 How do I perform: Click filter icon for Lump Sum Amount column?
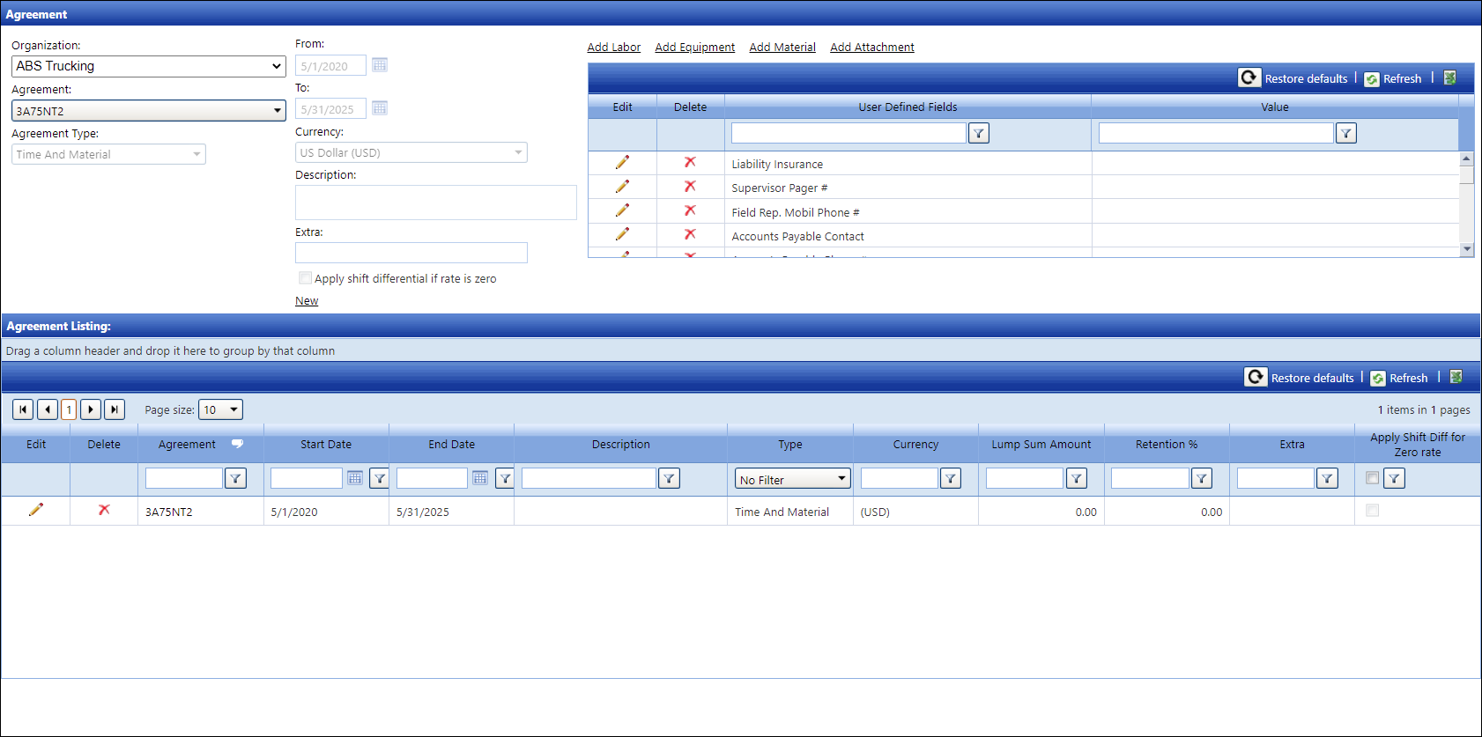tap(1076, 478)
